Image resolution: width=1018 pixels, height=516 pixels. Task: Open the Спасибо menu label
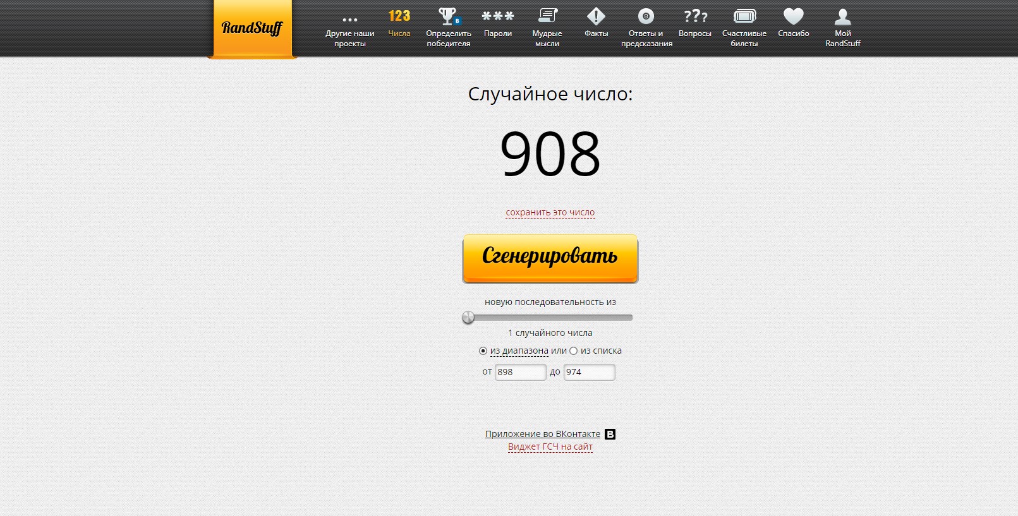794,33
